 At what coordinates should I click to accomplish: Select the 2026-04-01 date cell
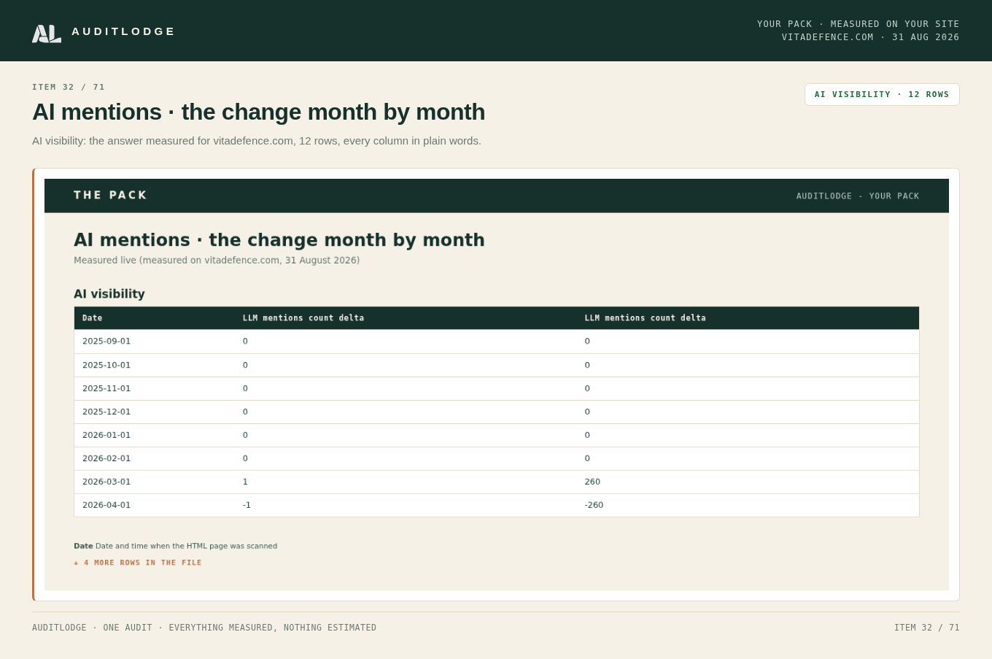tap(106, 505)
